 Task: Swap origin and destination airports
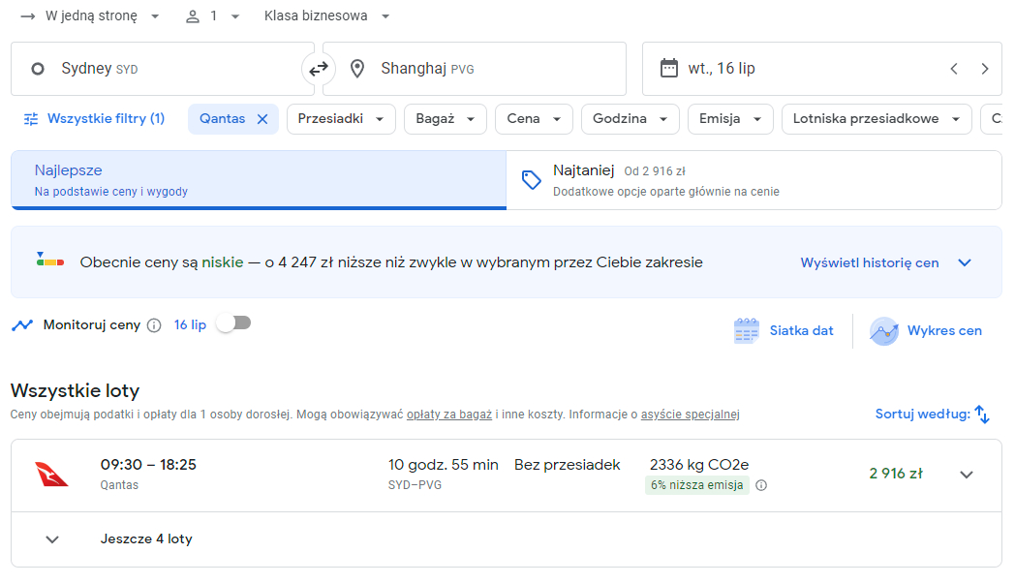coord(319,69)
